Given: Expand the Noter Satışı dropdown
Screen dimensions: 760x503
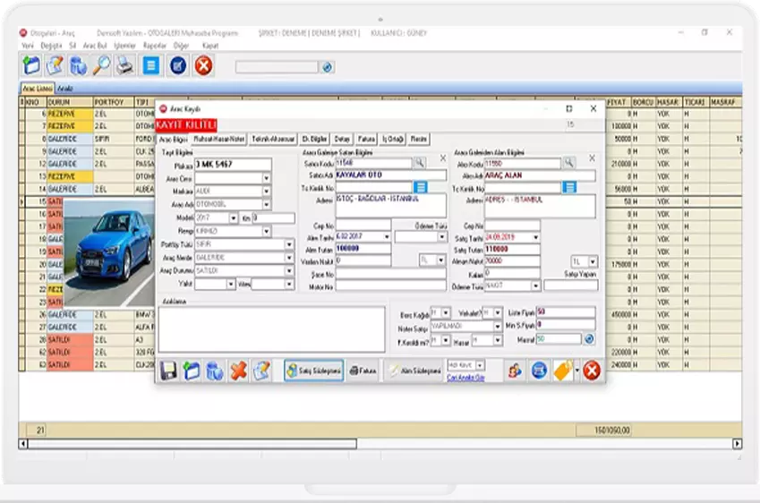Looking at the screenshot, I should click(499, 326).
